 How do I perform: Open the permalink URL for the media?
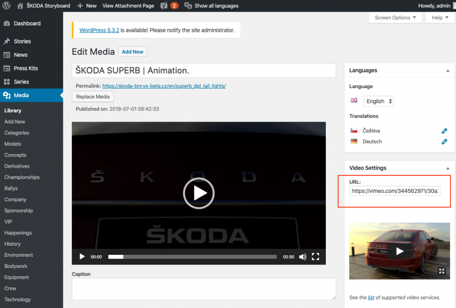[164, 86]
